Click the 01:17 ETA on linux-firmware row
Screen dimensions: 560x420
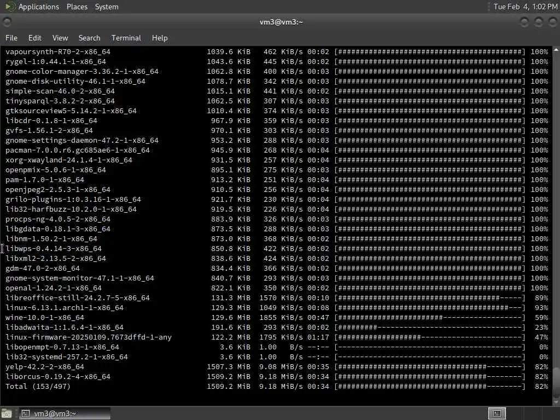tap(318, 337)
